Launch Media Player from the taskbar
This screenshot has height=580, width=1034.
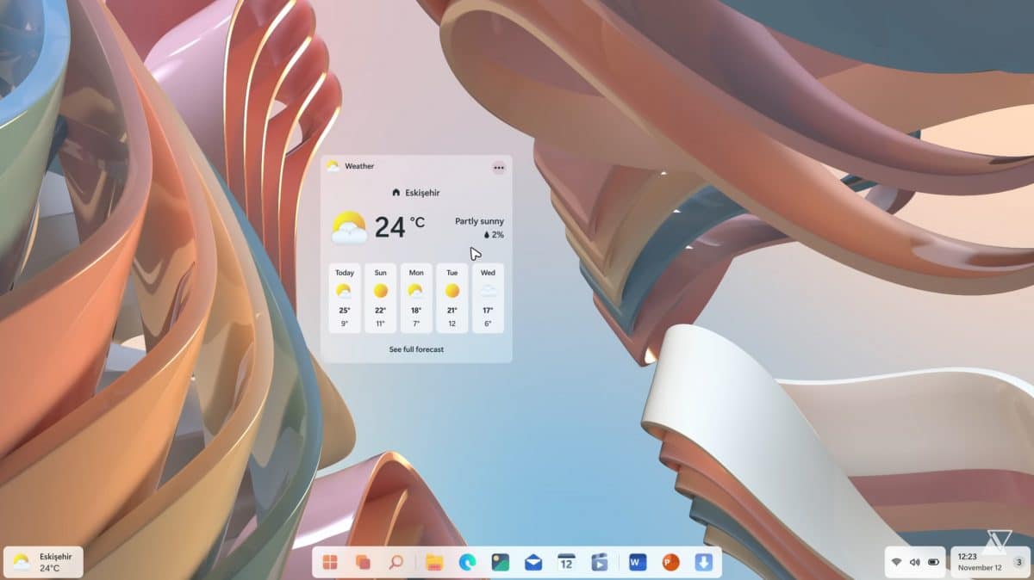601,562
